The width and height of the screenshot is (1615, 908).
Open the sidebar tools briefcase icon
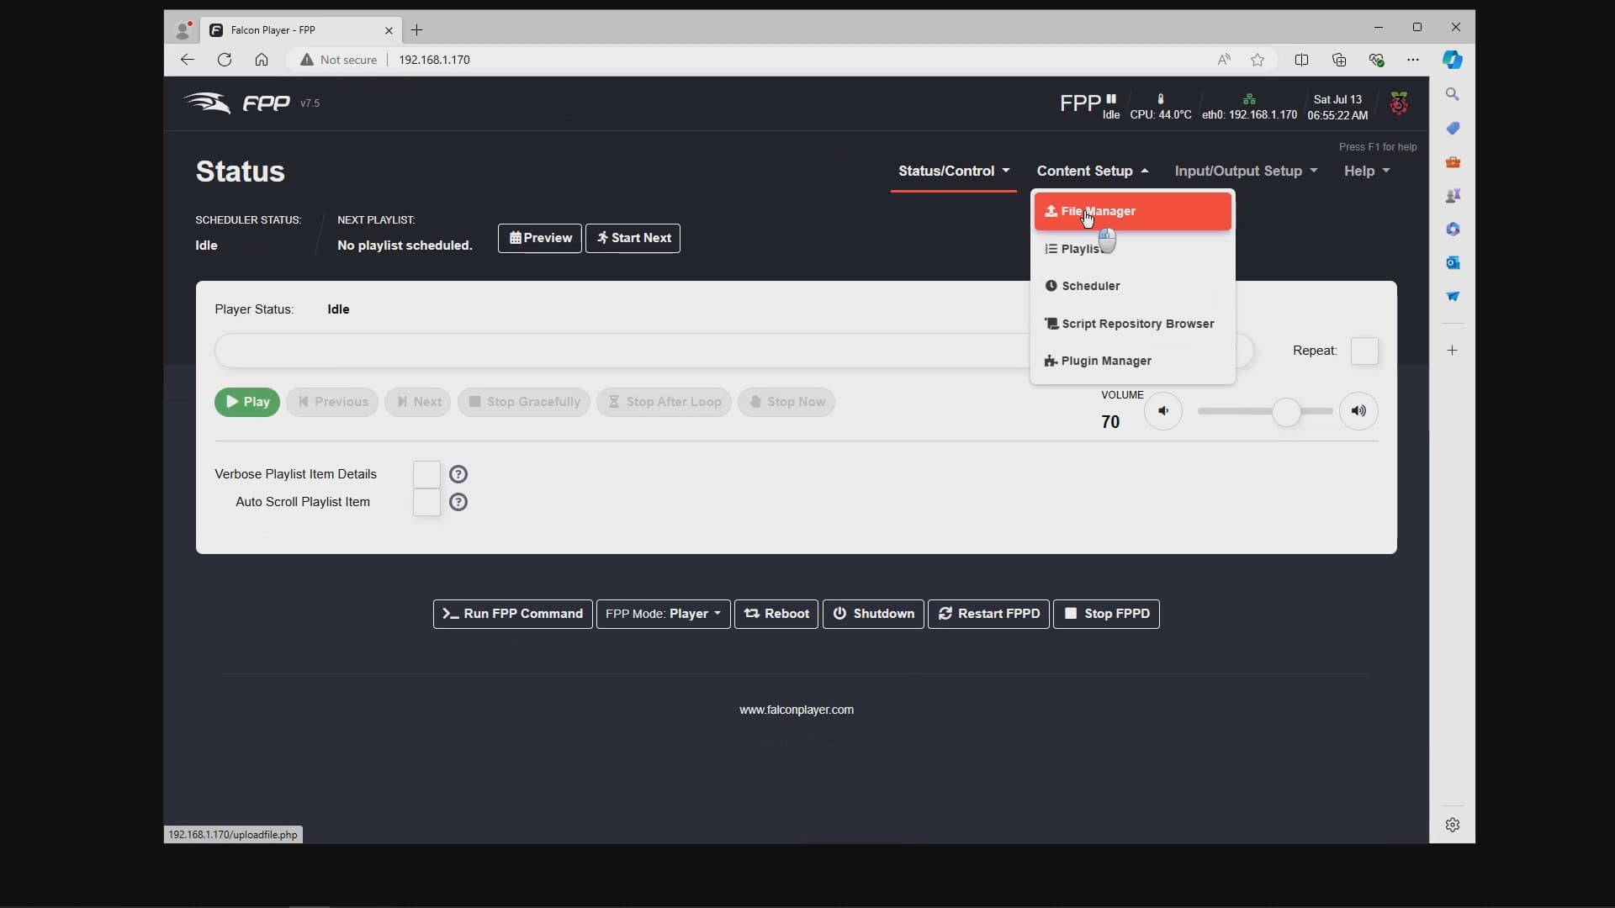point(1453,161)
